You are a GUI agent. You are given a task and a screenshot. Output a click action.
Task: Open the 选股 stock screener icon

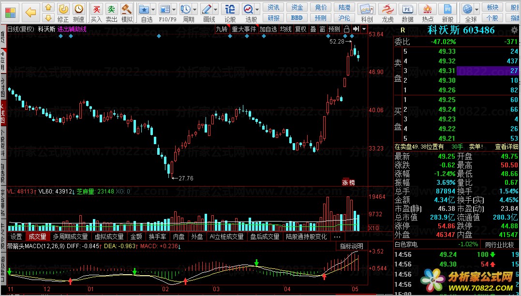point(248,9)
